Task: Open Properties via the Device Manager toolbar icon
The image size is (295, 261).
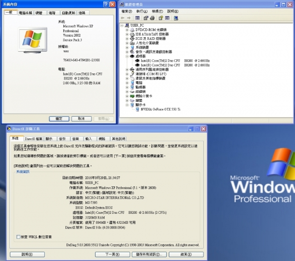Action: click(146, 18)
